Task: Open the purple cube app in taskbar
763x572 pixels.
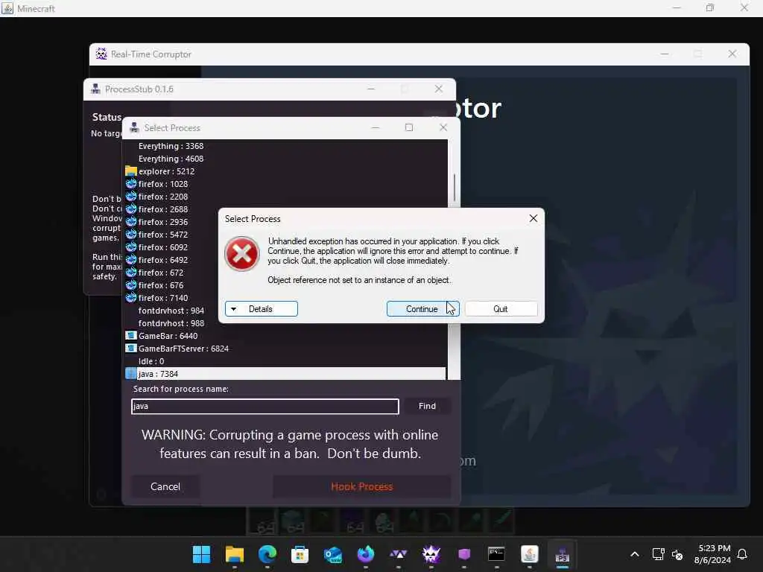Action: pos(463,554)
